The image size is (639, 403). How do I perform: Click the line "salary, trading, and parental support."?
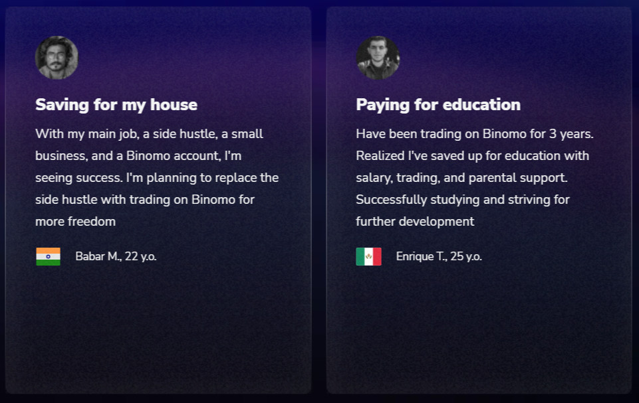[x=461, y=178]
